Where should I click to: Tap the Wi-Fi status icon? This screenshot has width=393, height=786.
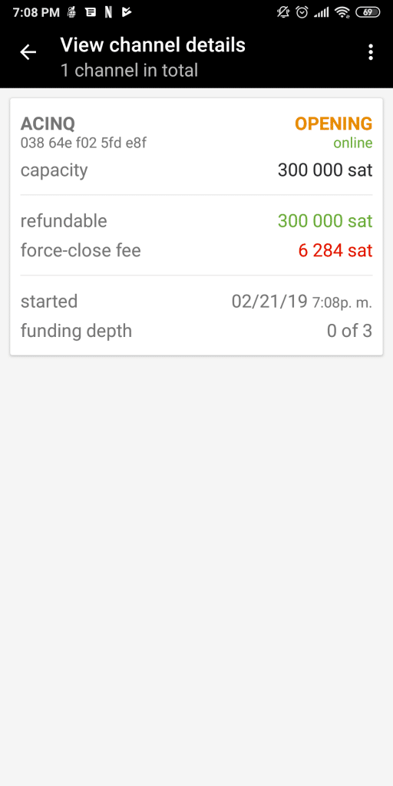click(342, 12)
